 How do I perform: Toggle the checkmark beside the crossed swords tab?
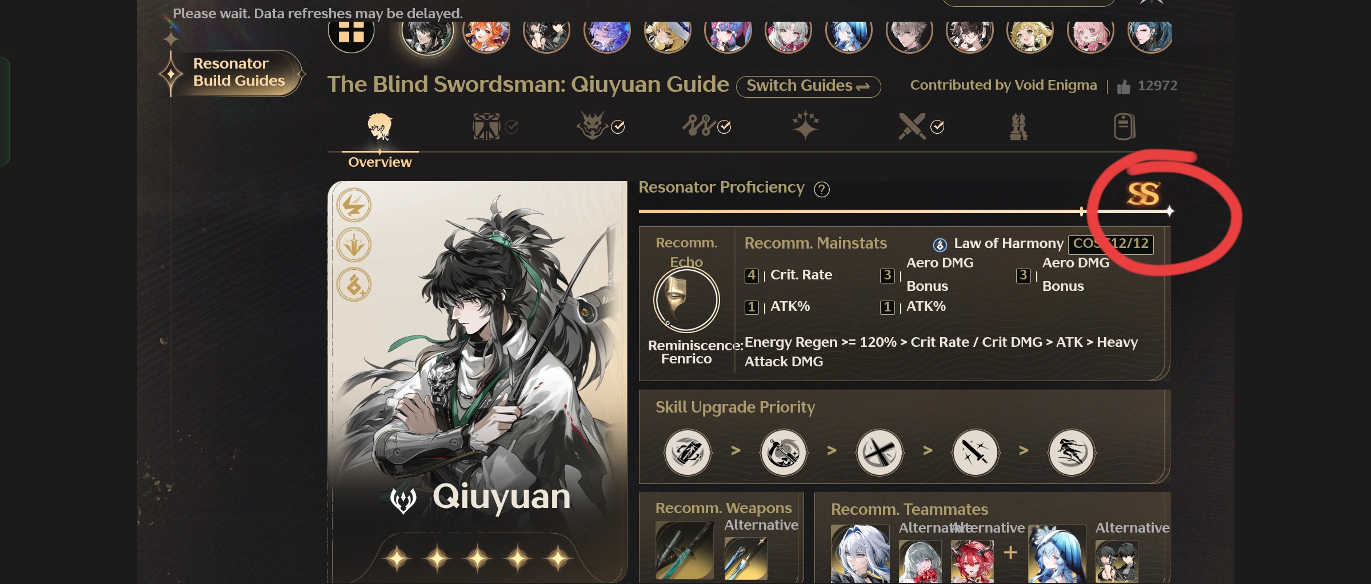(937, 127)
